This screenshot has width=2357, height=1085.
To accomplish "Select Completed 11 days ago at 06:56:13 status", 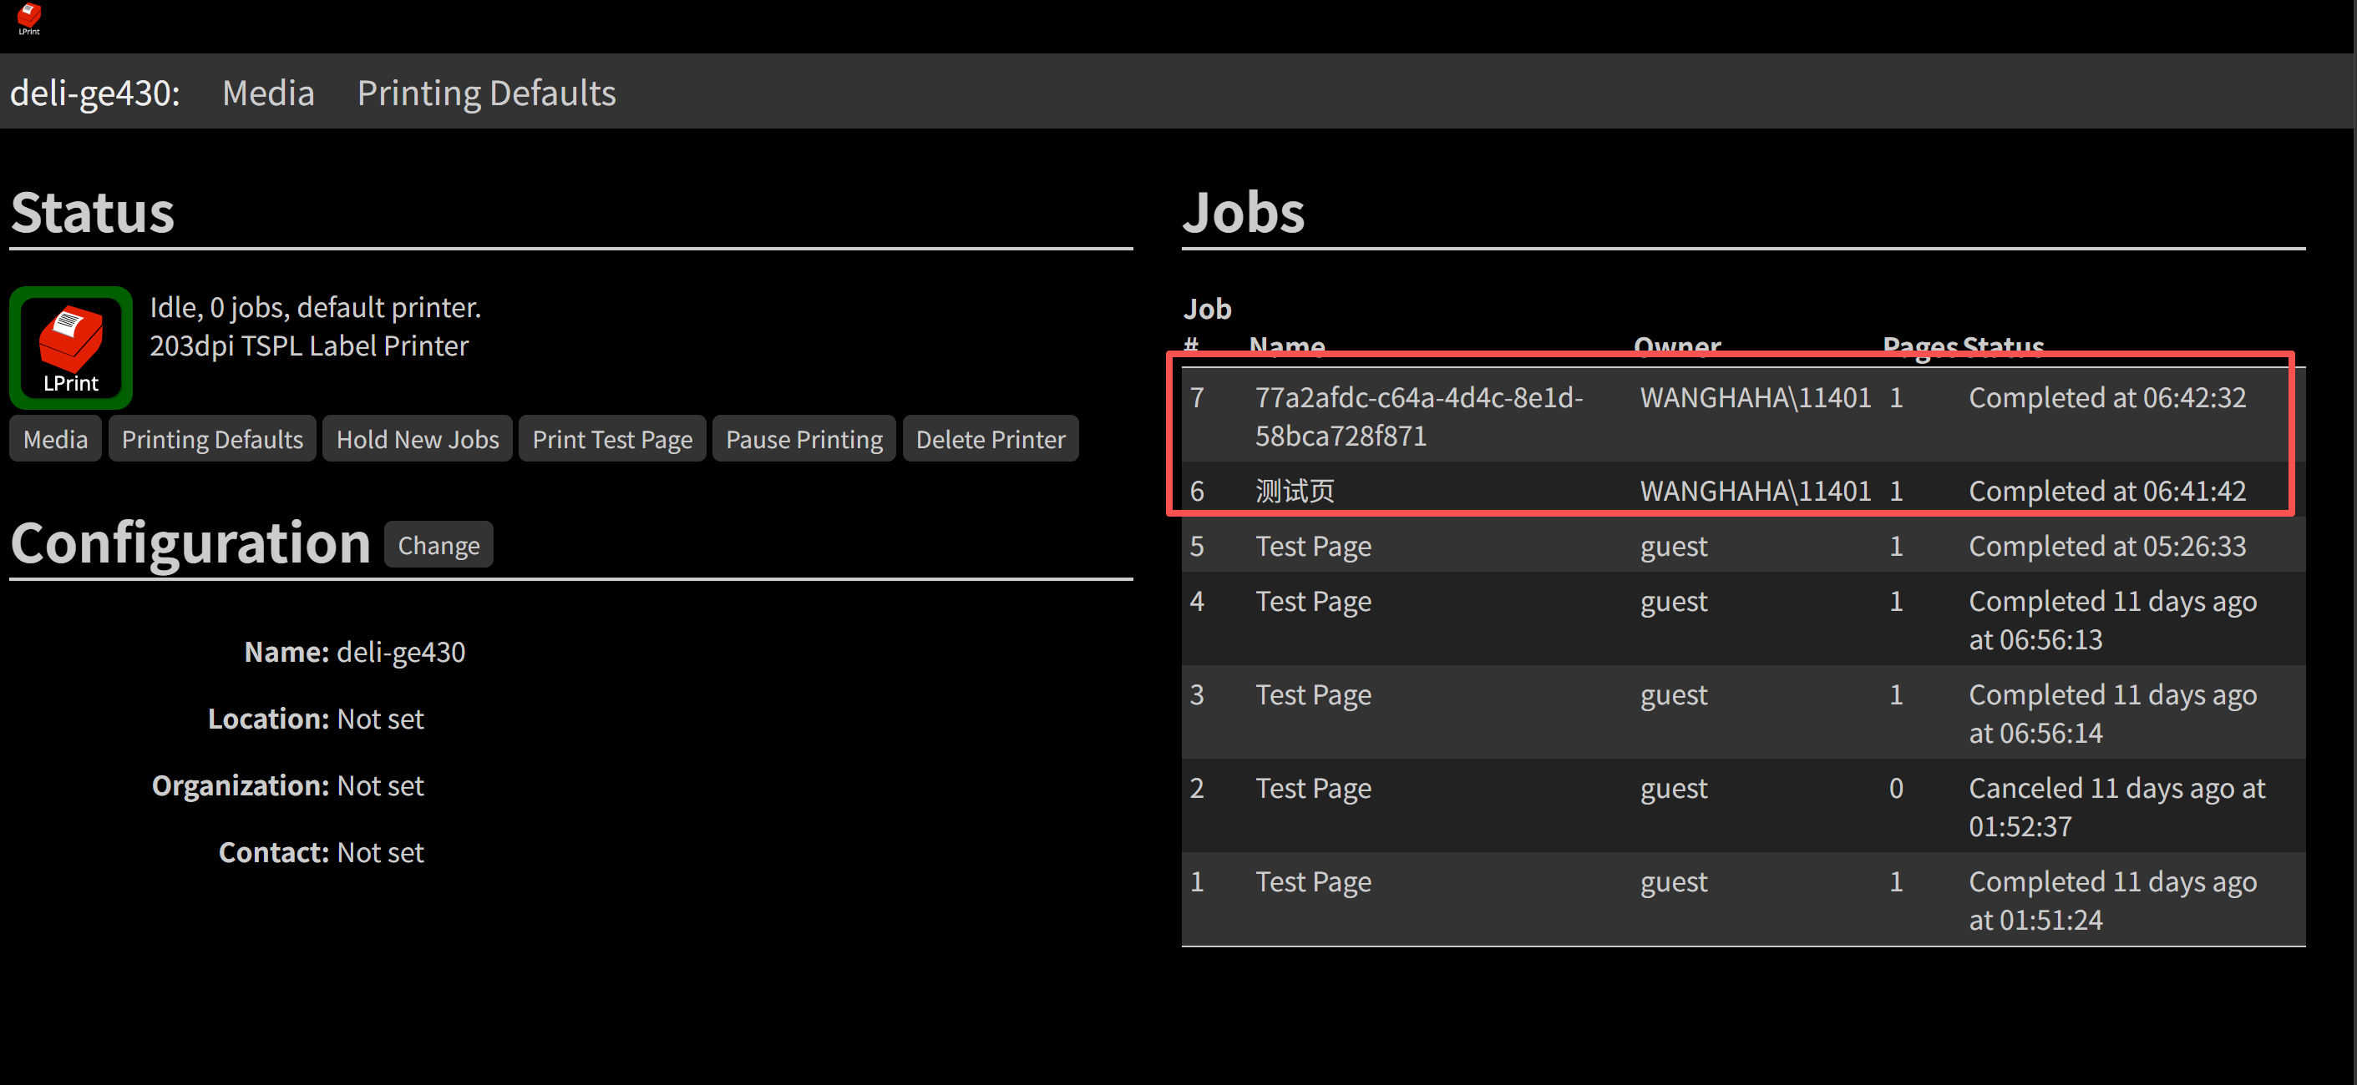I will [x=2111, y=620].
